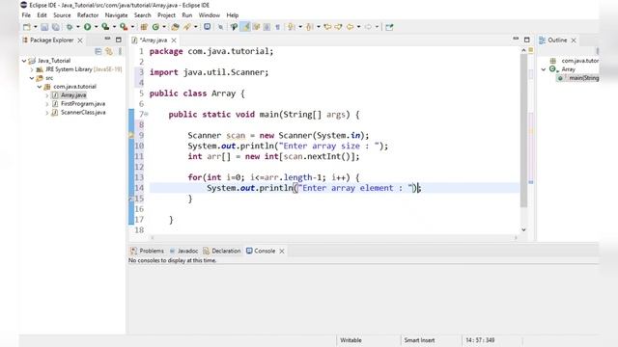
Task: Toggle Word Wrap in the toolbar
Action: pyautogui.click(x=256, y=27)
